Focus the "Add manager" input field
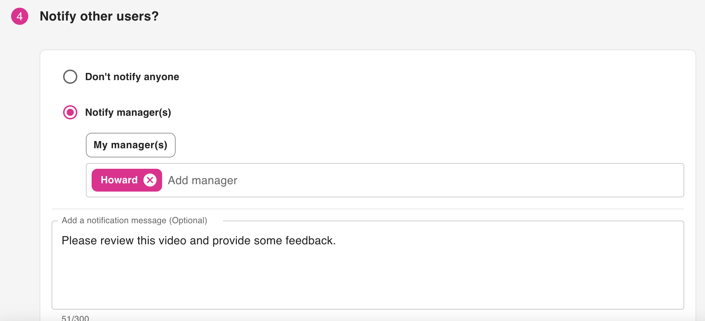 tap(203, 180)
